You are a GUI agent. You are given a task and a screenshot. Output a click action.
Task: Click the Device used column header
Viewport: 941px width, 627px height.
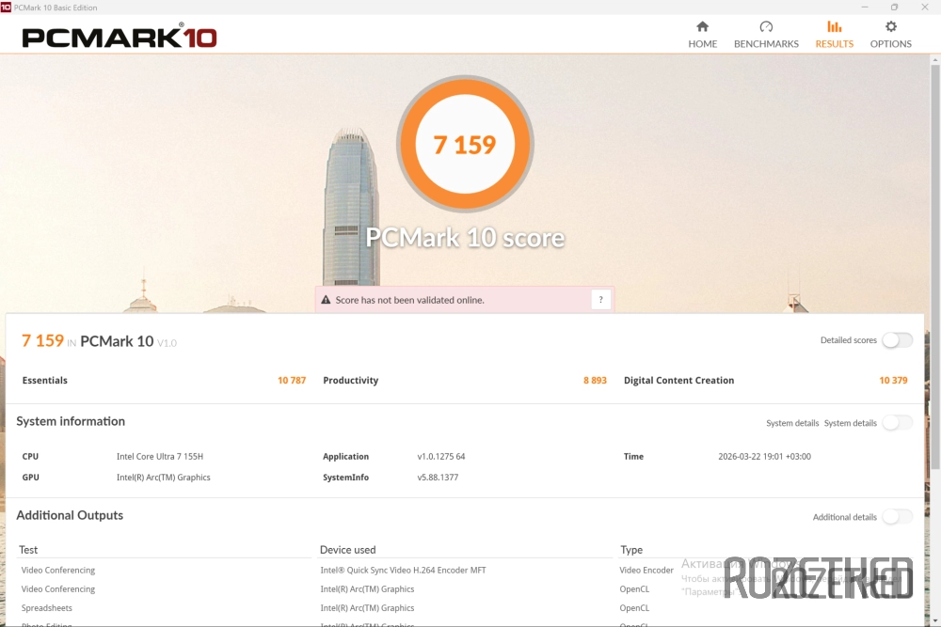pyautogui.click(x=347, y=550)
